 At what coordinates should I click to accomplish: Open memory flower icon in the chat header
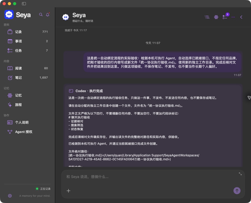pyautogui.click(x=216, y=17)
